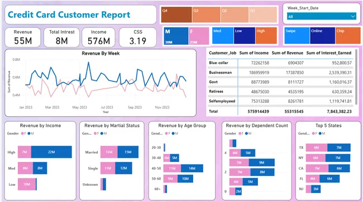
Task: Click the total revenue value 55315545
Action: tap(294, 112)
